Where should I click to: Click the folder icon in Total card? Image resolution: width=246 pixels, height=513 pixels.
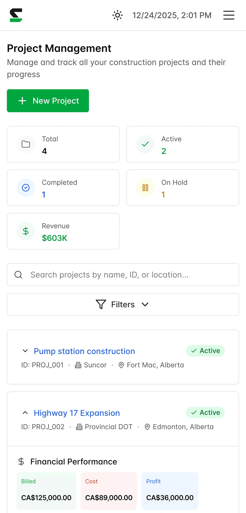point(26,144)
